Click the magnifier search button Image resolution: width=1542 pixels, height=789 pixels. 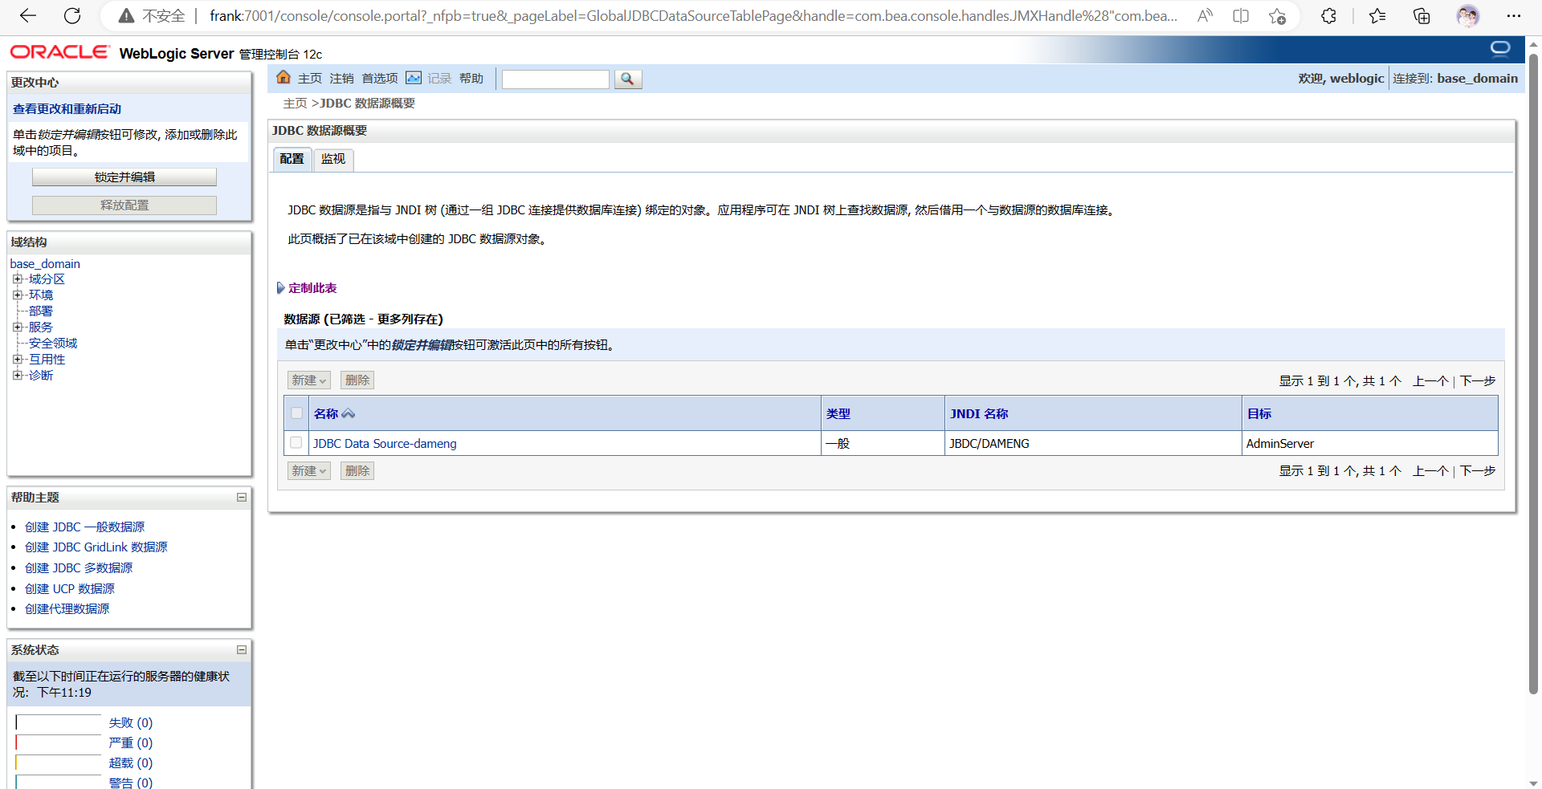628,79
